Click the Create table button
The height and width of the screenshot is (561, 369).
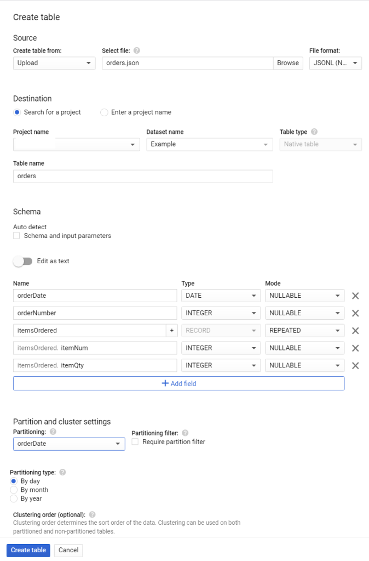[x=28, y=550]
